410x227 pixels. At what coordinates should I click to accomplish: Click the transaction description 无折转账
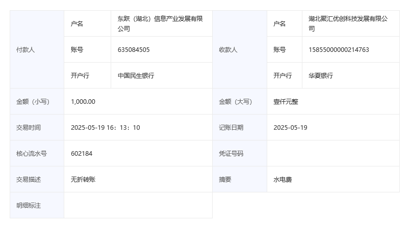coord(83,180)
